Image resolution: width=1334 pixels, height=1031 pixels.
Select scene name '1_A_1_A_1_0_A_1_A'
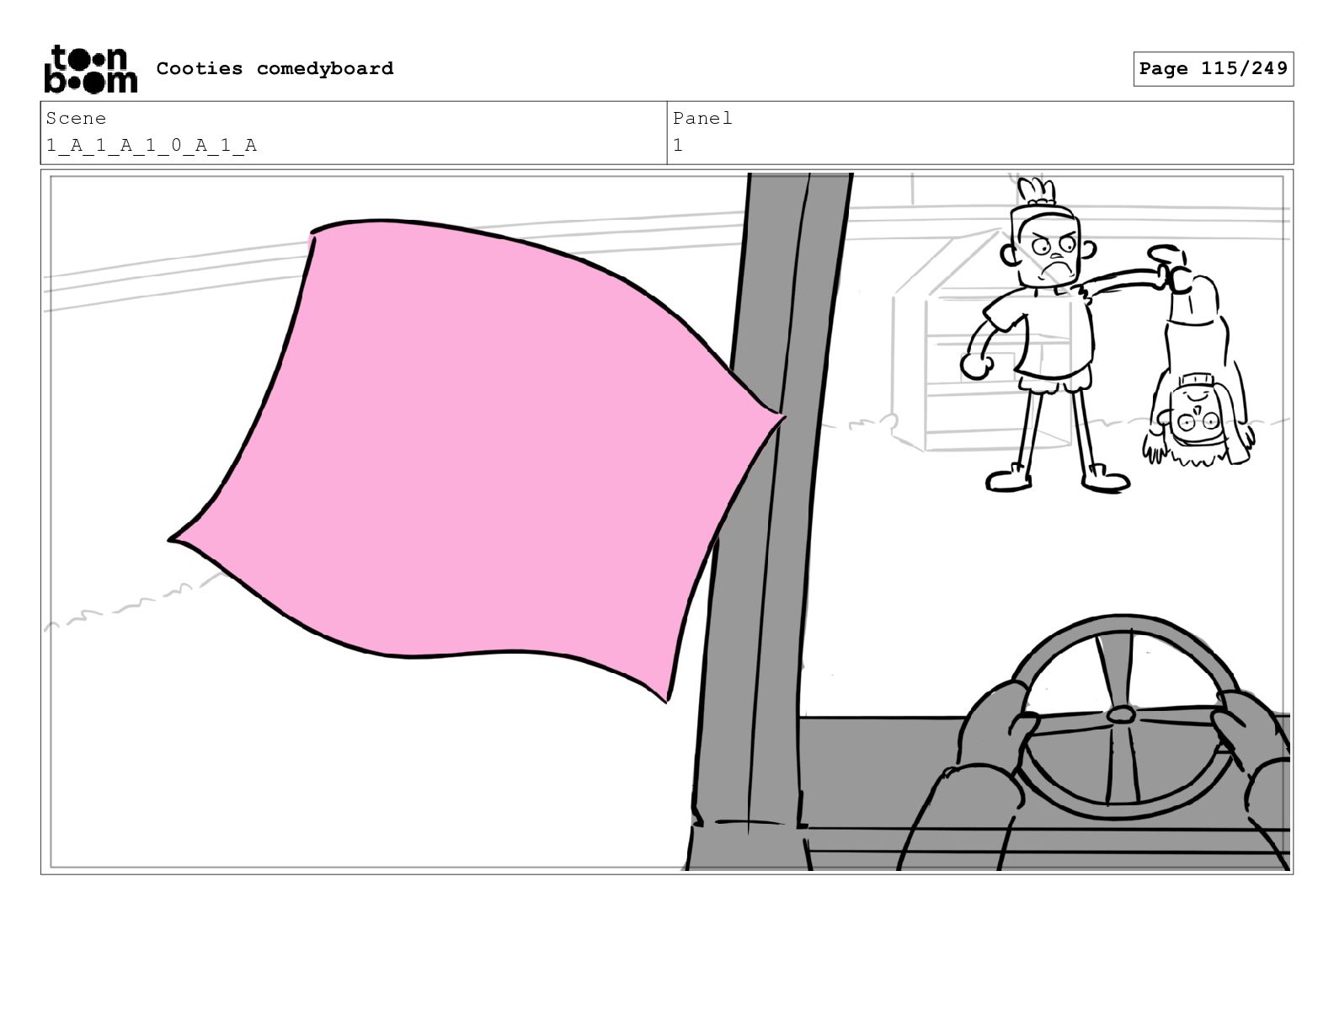(x=152, y=146)
